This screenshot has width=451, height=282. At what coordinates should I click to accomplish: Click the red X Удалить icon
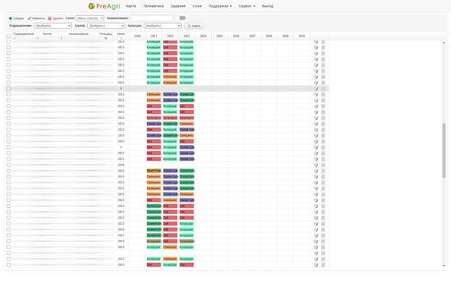(50, 18)
